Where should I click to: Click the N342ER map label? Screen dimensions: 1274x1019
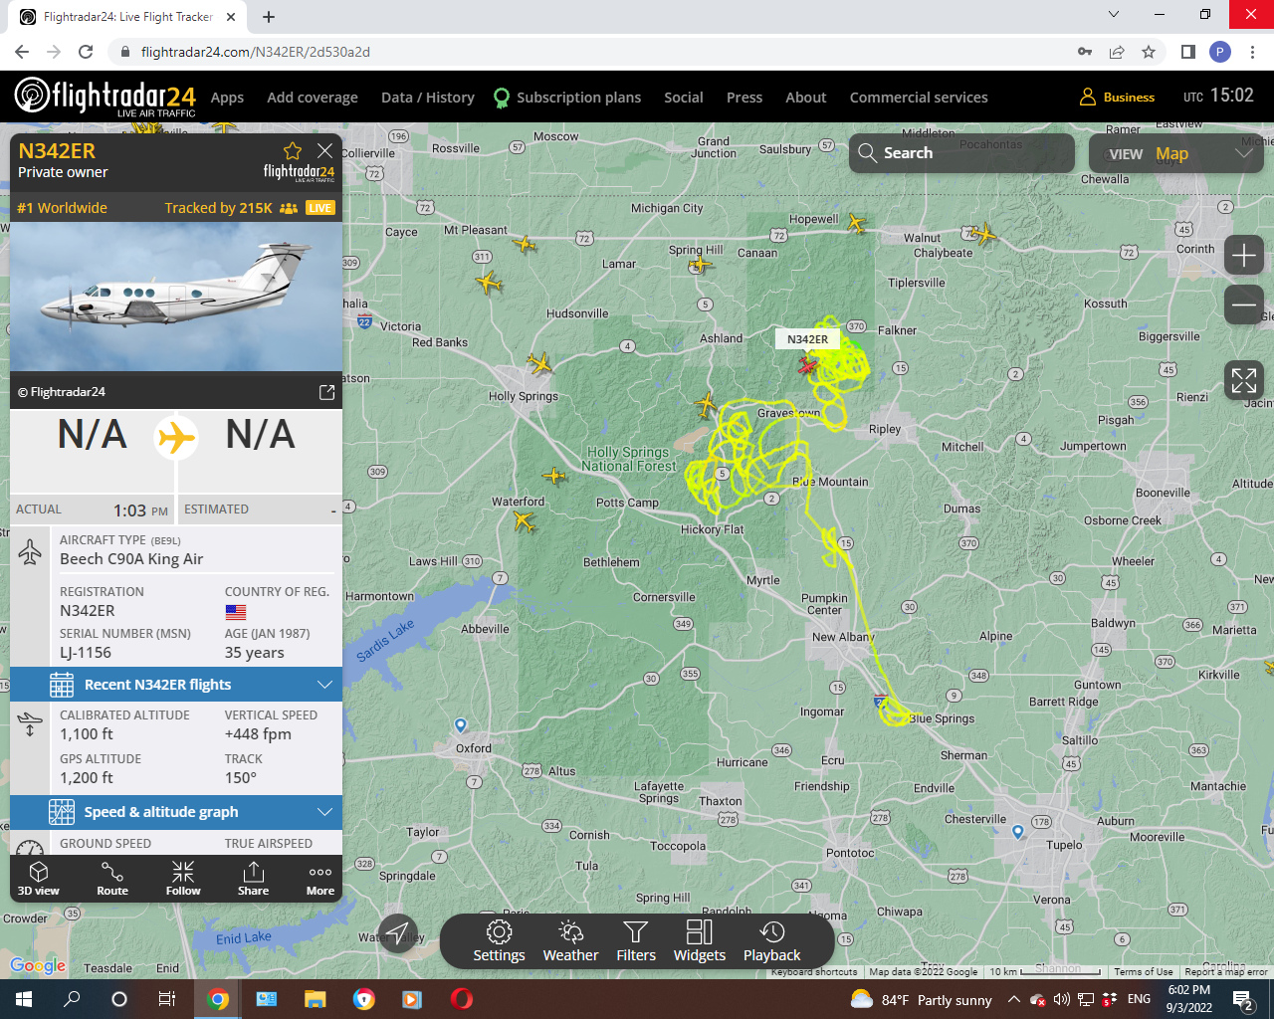[x=807, y=339]
